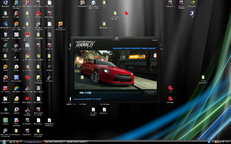The image size is (231, 144).
Task: Open the Ağ Bağlantılarım network icon
Action: pyautogui.click(x=5, y=25)
